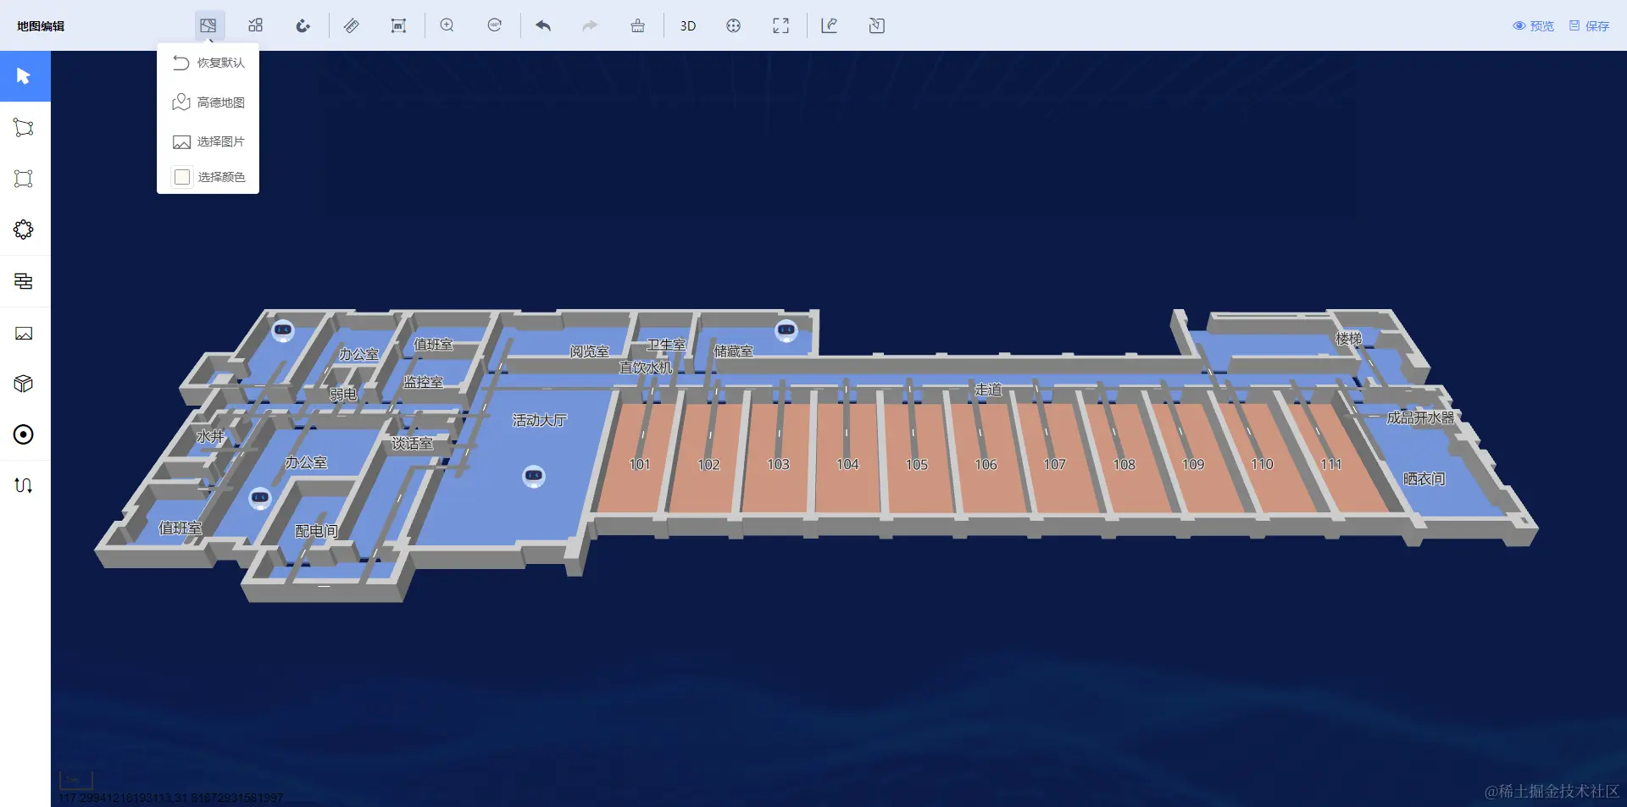Click the 走道 corridor label

tap(988, 390)
